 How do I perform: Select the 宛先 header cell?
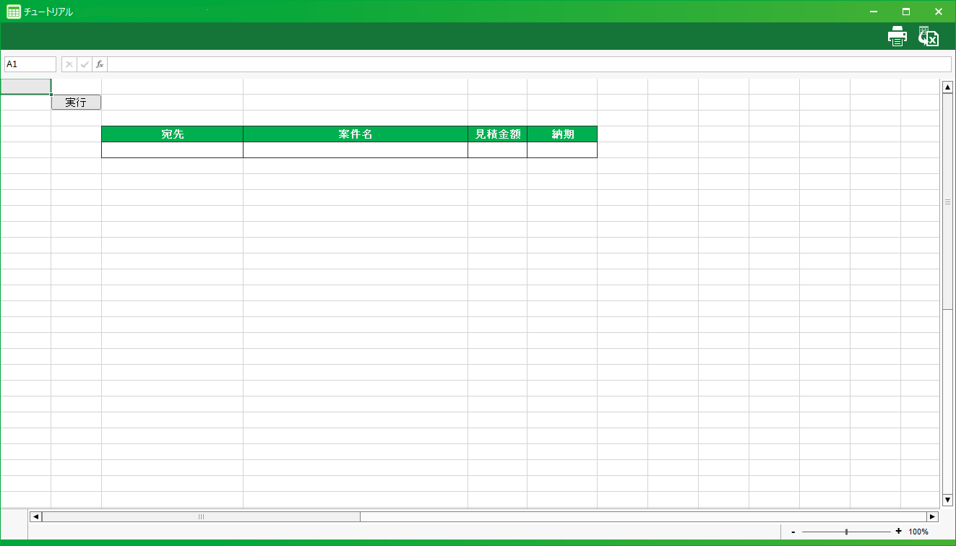coord(172,134)
